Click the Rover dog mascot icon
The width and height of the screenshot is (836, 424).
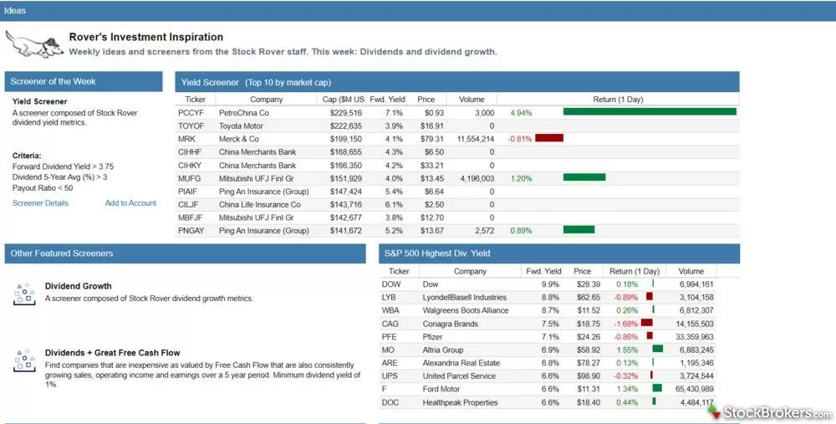click(x=34, y=43)
